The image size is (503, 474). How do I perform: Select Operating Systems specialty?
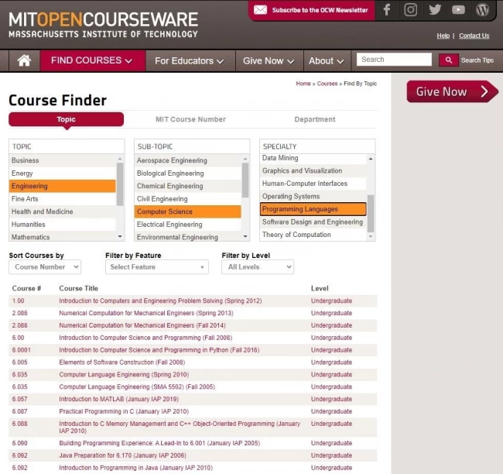coord(313,197)
